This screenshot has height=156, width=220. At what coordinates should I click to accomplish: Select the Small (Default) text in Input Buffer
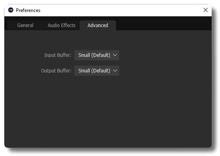point(94,55)
